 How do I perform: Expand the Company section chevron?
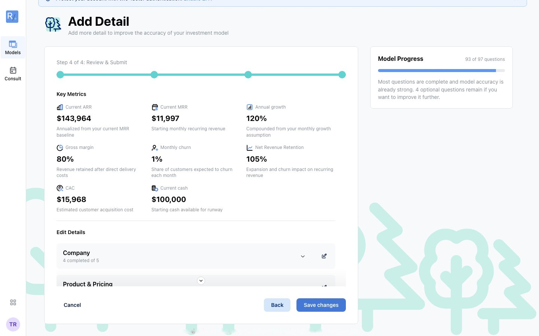[303, 256]
